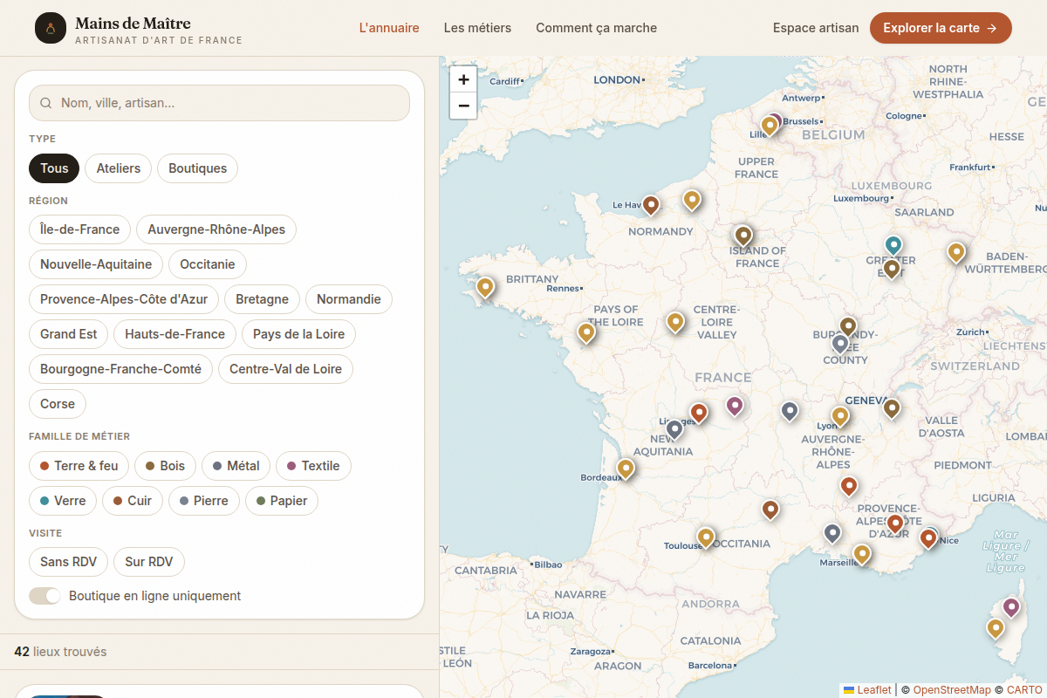The height and width of the screenshot is (698, 1047).
Task: Select the red marker near Nice
Action: pos(927,539)
